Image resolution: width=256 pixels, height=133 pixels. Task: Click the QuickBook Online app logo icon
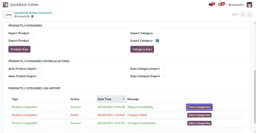pos(6,5)
